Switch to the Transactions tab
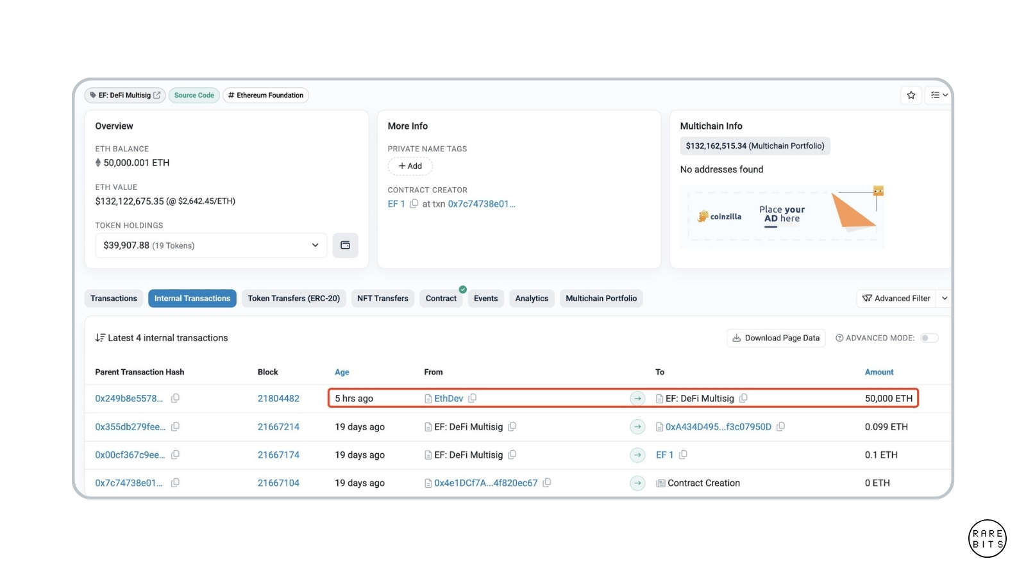 click(x=114, y=299)
